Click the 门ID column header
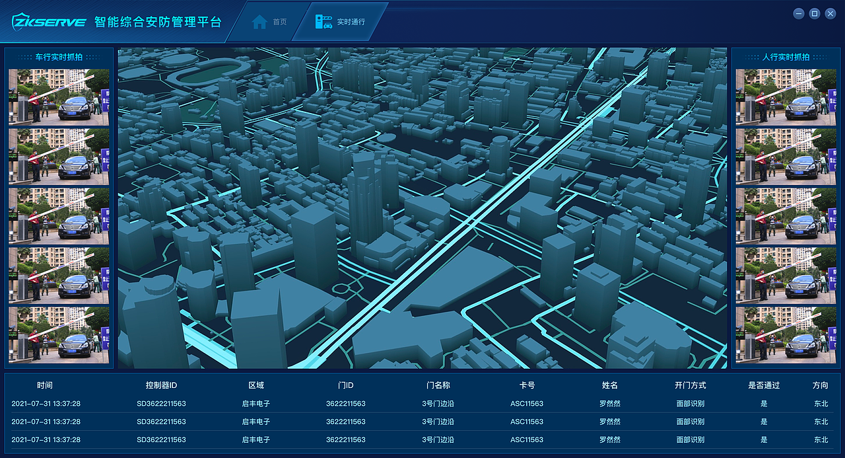Viewport: 845px width, 458px height. tap(345, 385)
